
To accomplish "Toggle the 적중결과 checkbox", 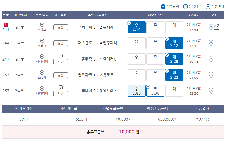I will click(x=208, y=6).
